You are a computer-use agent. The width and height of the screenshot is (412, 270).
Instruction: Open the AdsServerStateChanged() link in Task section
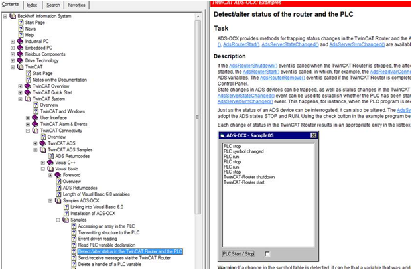tap(290, 44)
